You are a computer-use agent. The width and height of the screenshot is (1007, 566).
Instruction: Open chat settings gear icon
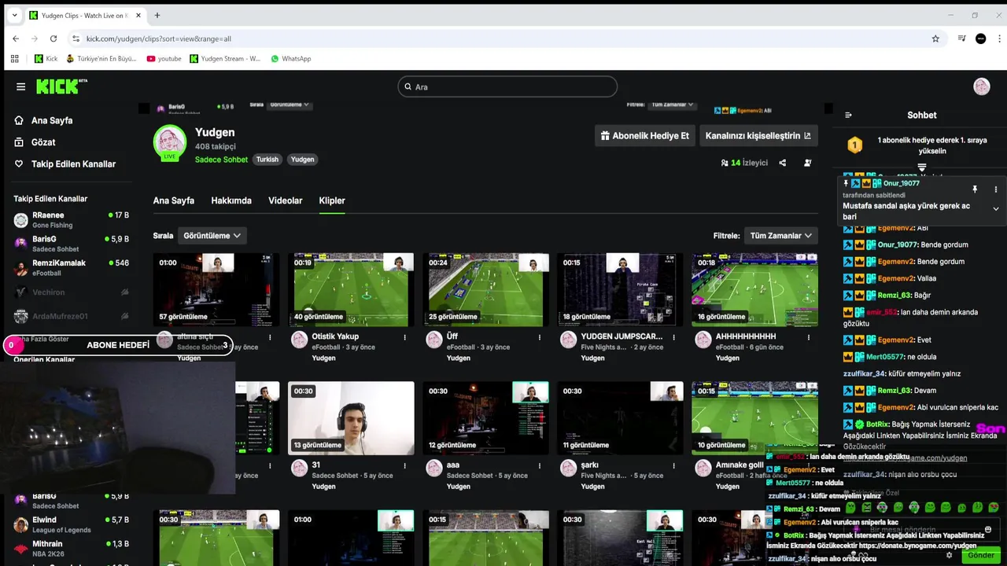(x=949, y=555)
